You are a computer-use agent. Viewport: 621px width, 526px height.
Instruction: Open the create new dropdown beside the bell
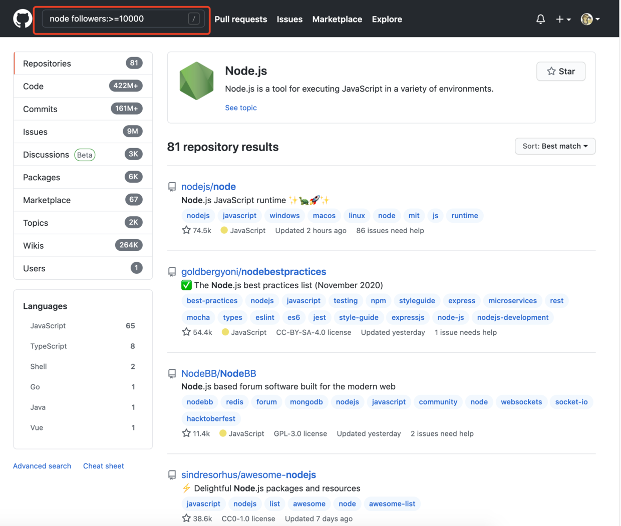tap(564, 19)
